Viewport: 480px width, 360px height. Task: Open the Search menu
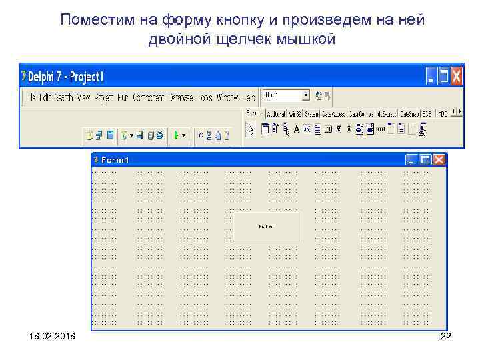click(x=64, y=97)
